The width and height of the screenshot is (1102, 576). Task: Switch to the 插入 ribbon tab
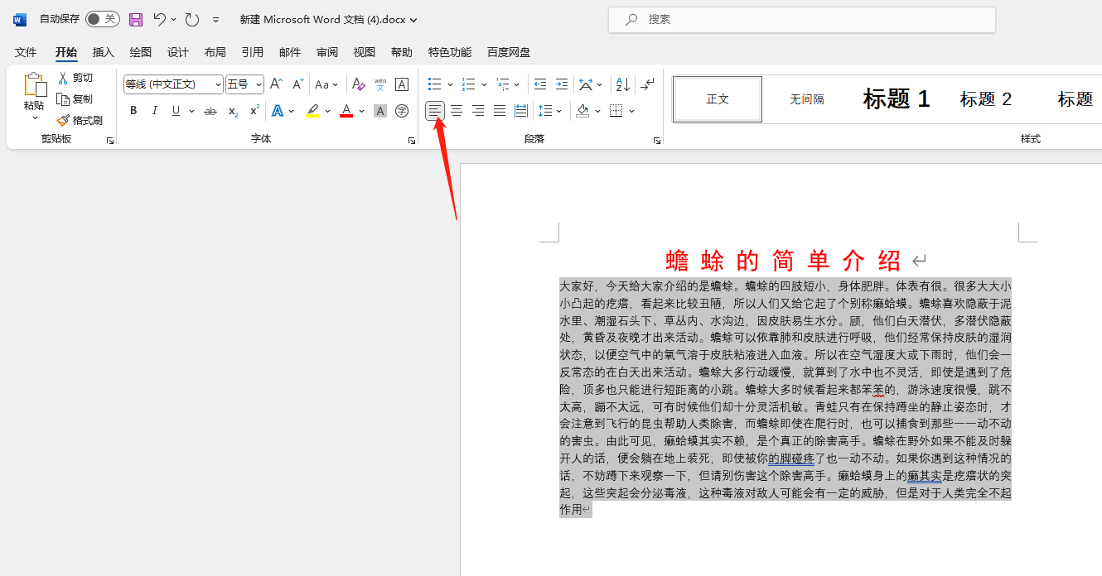103,51
